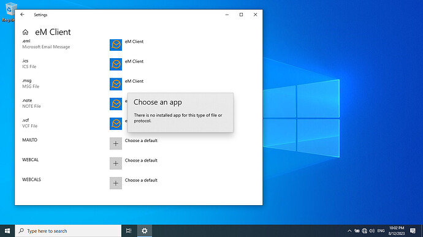
Task: Click the plus icon for WEBCALS
Action: (x=116, y=183)
